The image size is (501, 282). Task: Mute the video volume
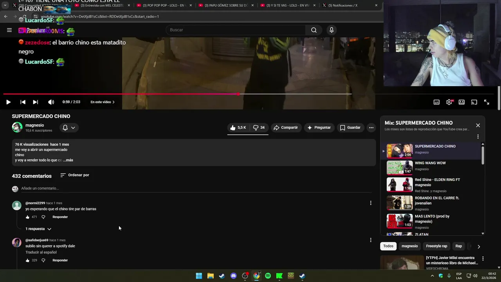pos(51,102)
